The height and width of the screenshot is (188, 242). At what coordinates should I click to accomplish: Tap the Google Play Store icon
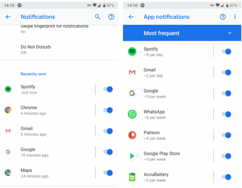coord(132,156)
